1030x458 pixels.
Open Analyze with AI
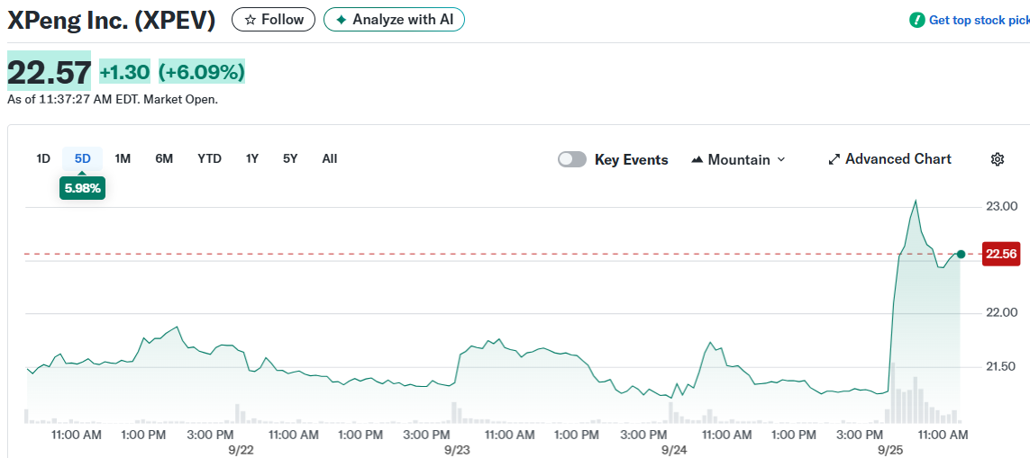pos(394,20)
